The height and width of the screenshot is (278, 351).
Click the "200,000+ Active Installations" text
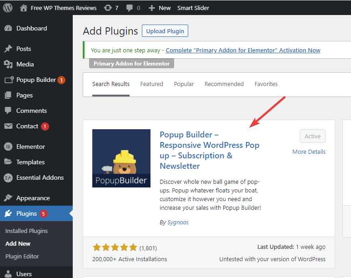(130, 259)
